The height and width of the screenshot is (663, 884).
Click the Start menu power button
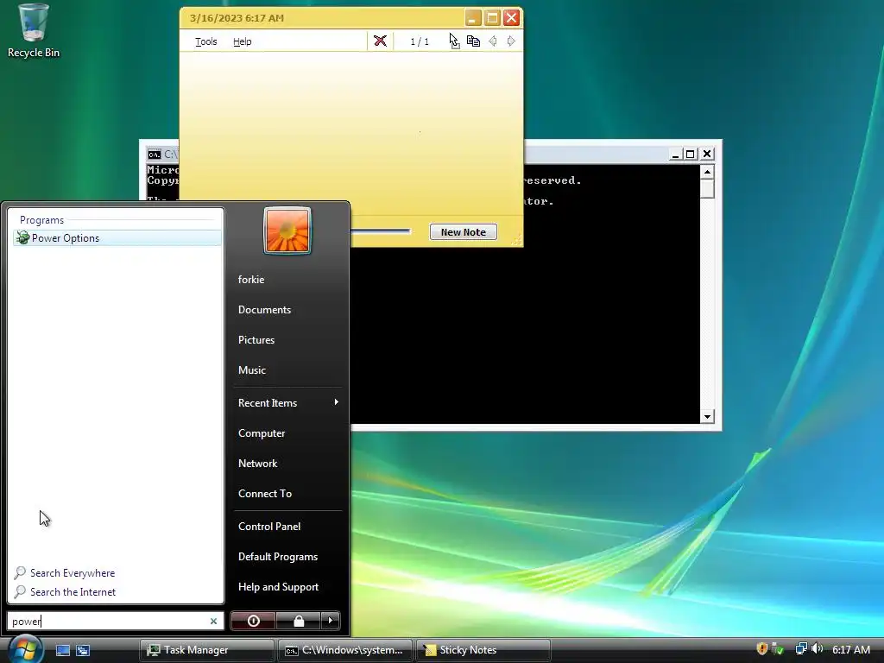pos(253,621)
